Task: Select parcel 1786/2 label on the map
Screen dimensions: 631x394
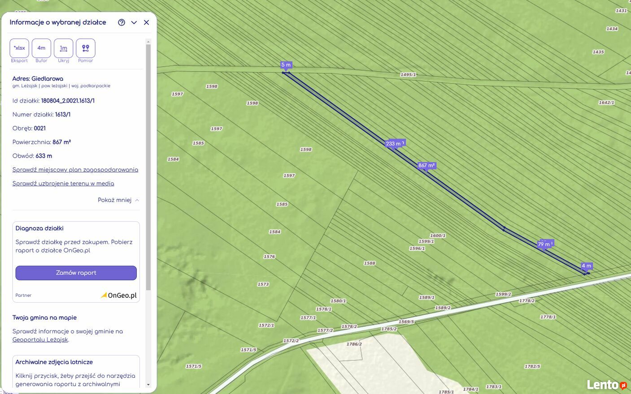Action: click(x=354, y=344)
